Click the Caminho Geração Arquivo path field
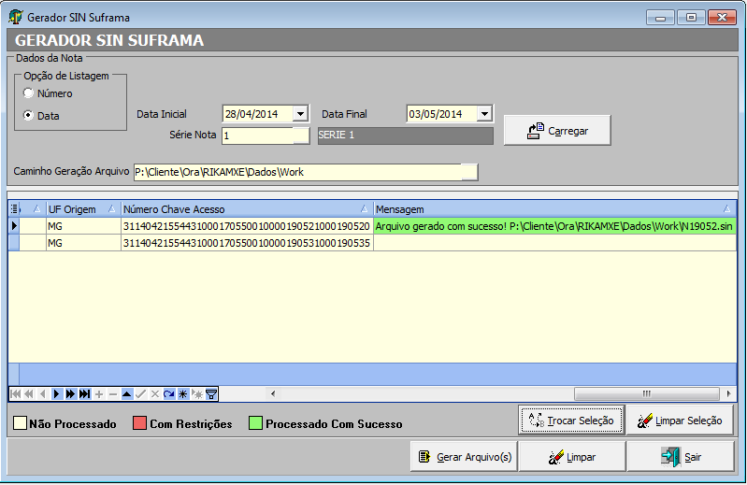The image size is (747, 485). point(296,172)
